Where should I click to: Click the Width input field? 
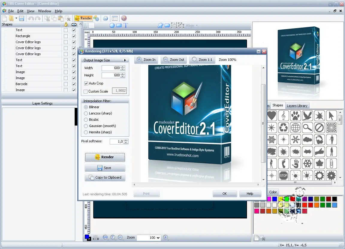[111, 68]
